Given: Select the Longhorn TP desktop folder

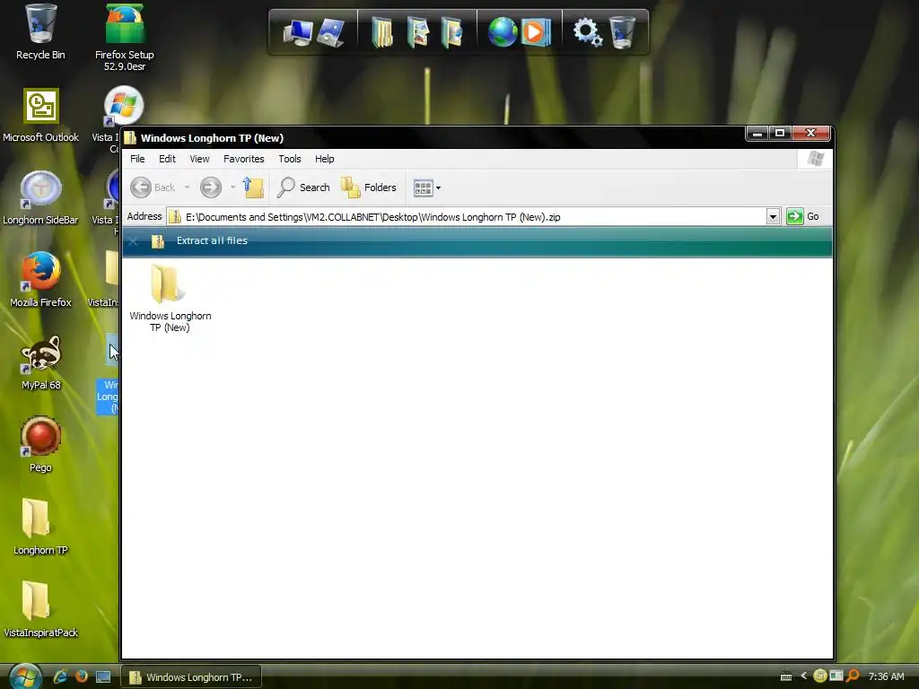Looking at the screenshot, I should [x=40, y=528].
